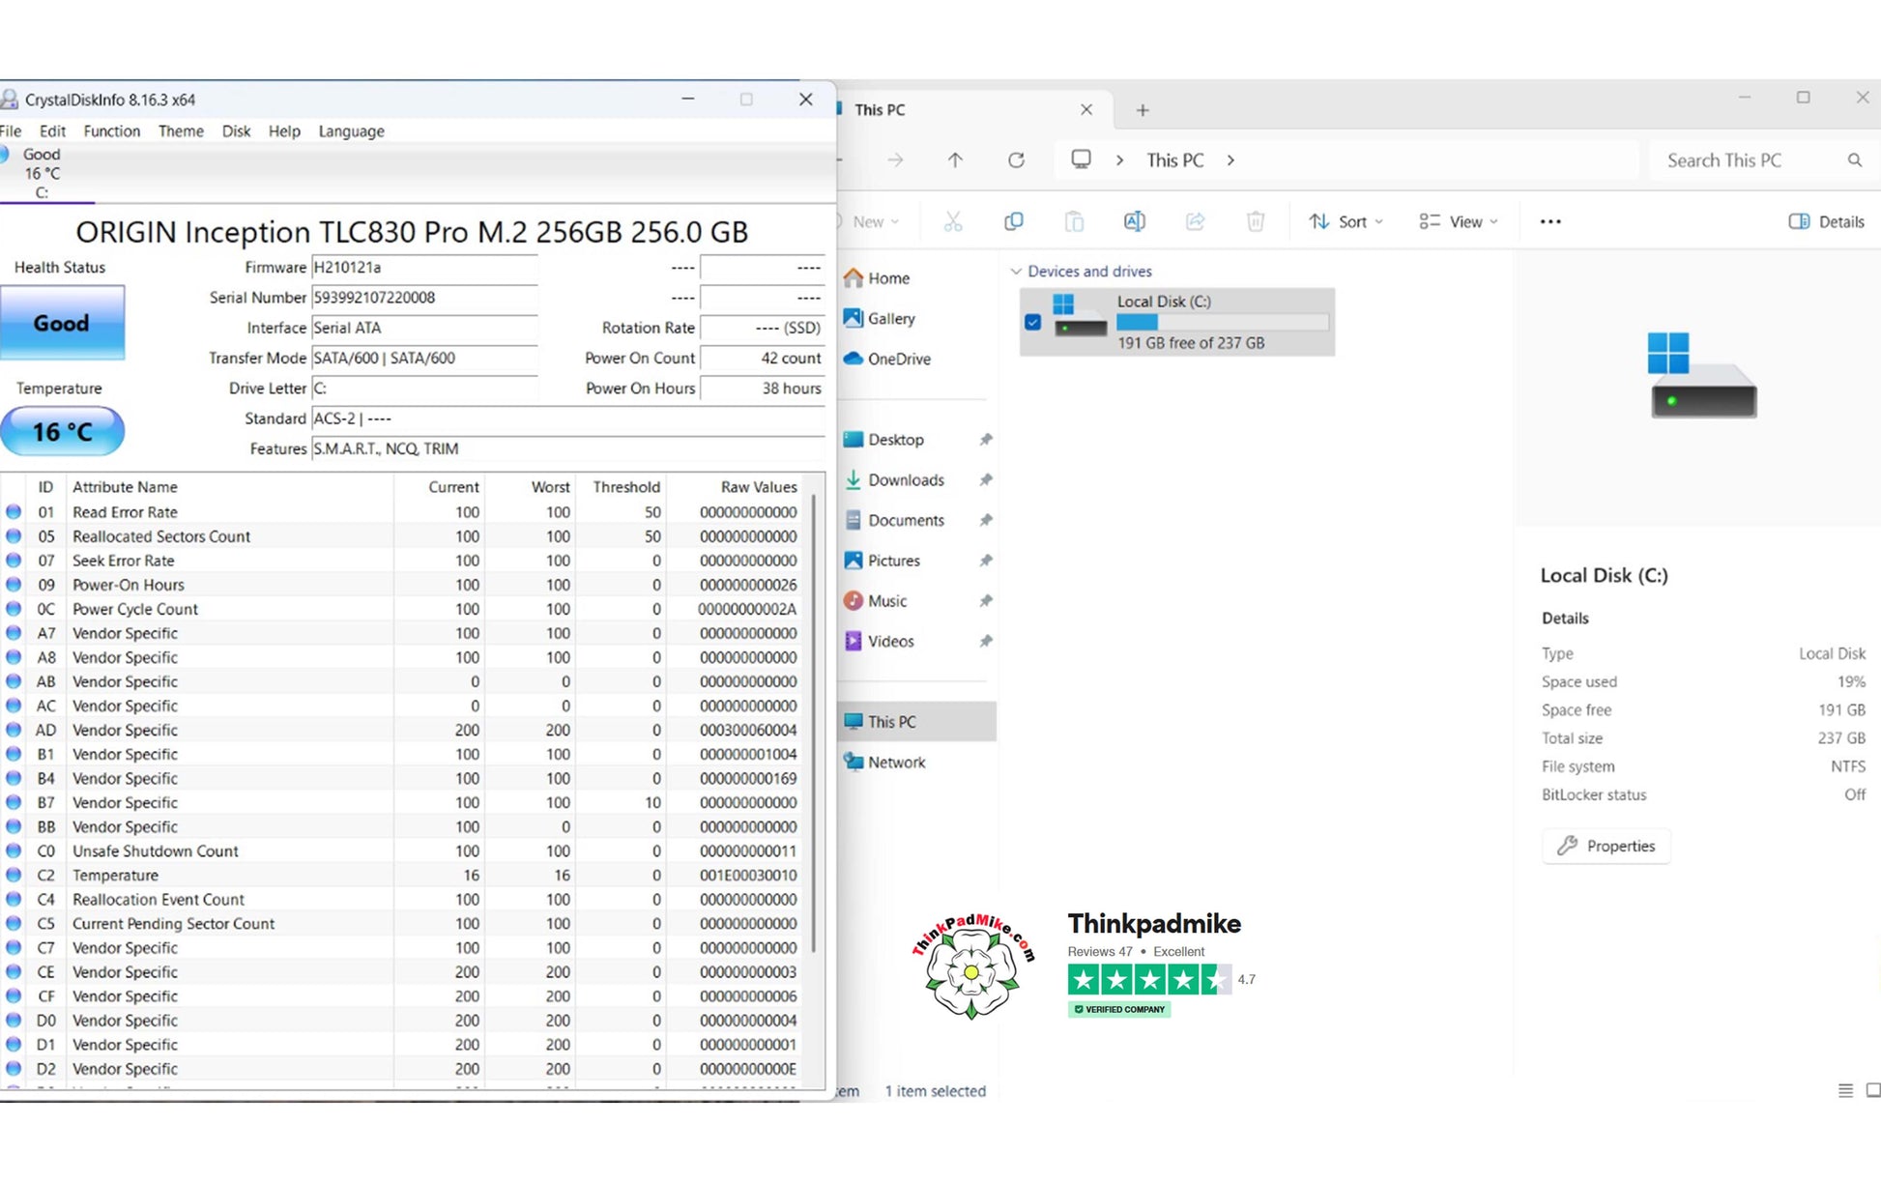Open the Language menu in CrystalDiskInfo
Viewport: 1881px width, 1182px height.
click(351, 131)
